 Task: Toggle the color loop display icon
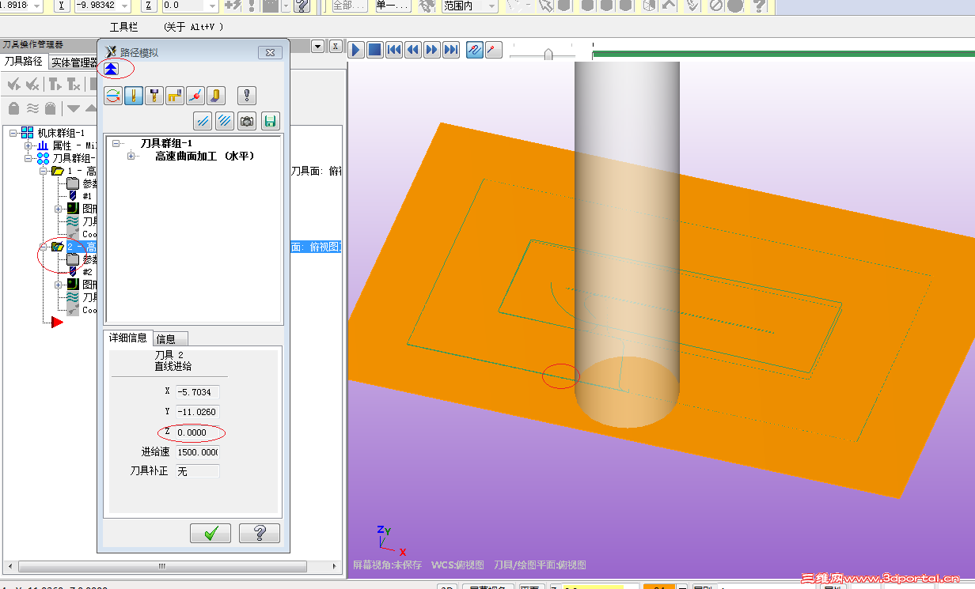pos(114,96)
